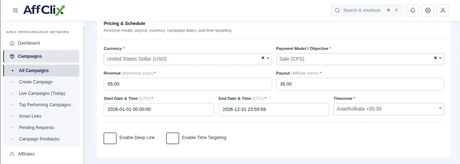Click the Currency dropdown arrow
The height and width of the screenshot is (164, 460).
268,58
